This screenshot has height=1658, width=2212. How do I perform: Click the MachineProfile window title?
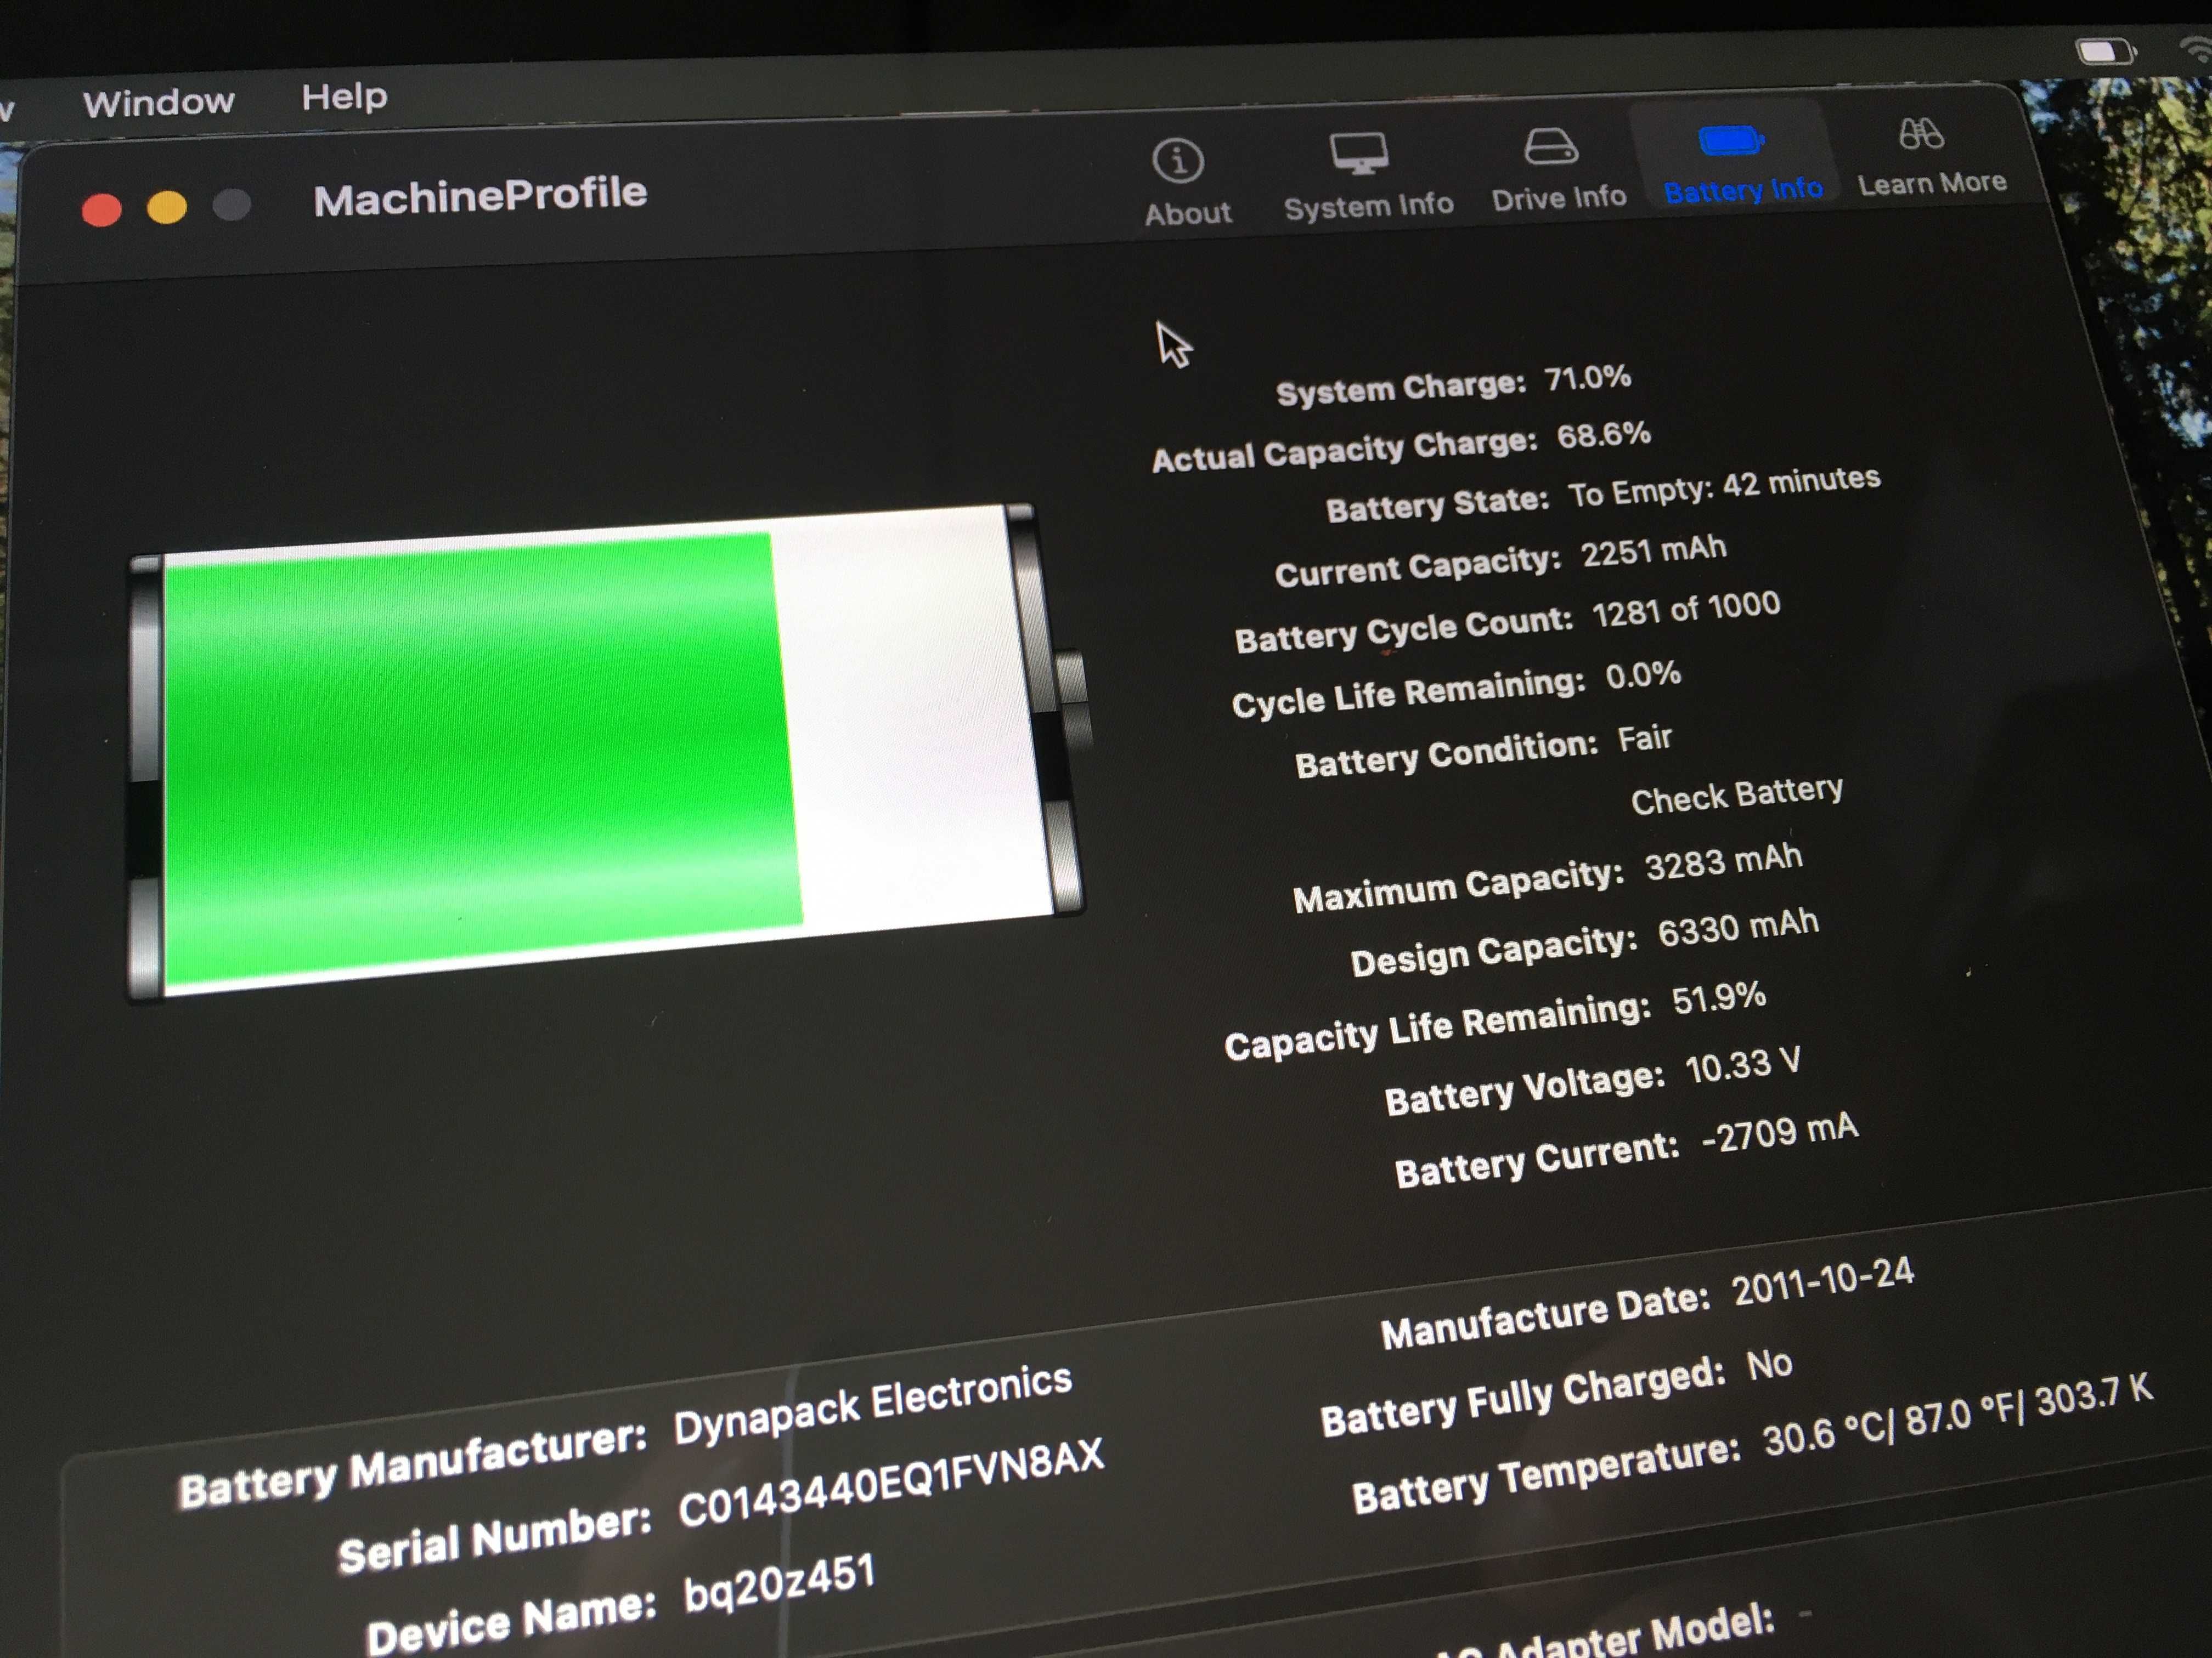coord(480,195)
